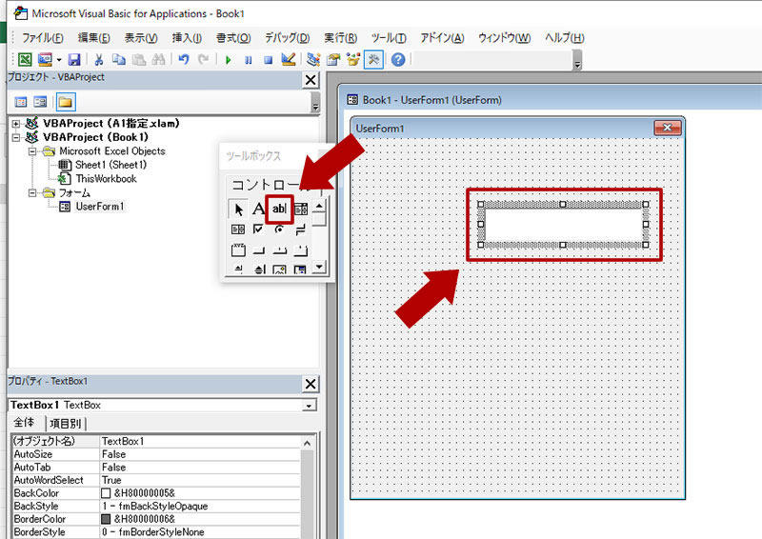Collapse the フォーム folder node
The width and height of the screenshot is (762, 539).
[32, 193]
